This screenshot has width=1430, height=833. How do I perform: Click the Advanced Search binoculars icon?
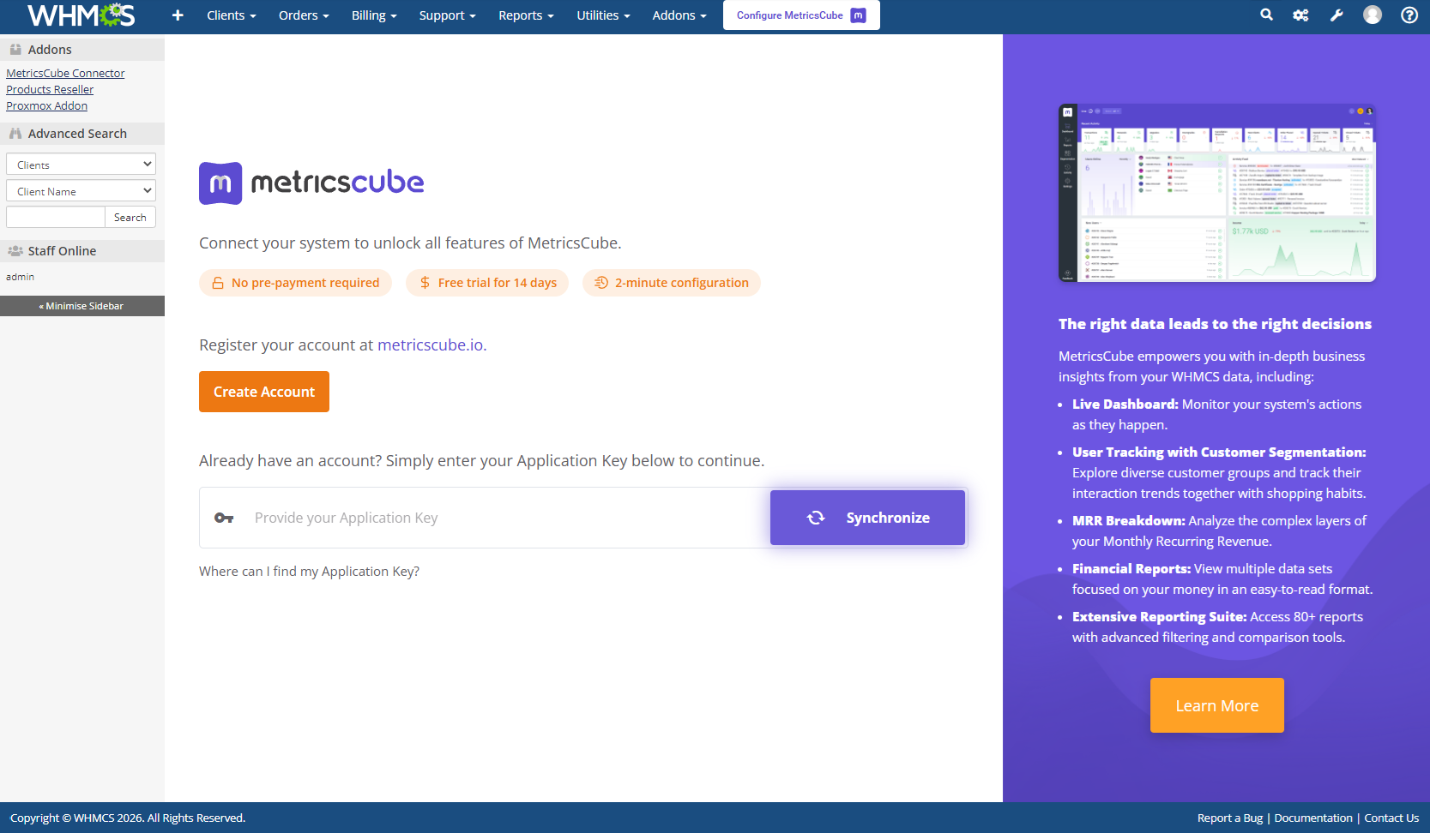pyautogui.click(x=15, y=133)
